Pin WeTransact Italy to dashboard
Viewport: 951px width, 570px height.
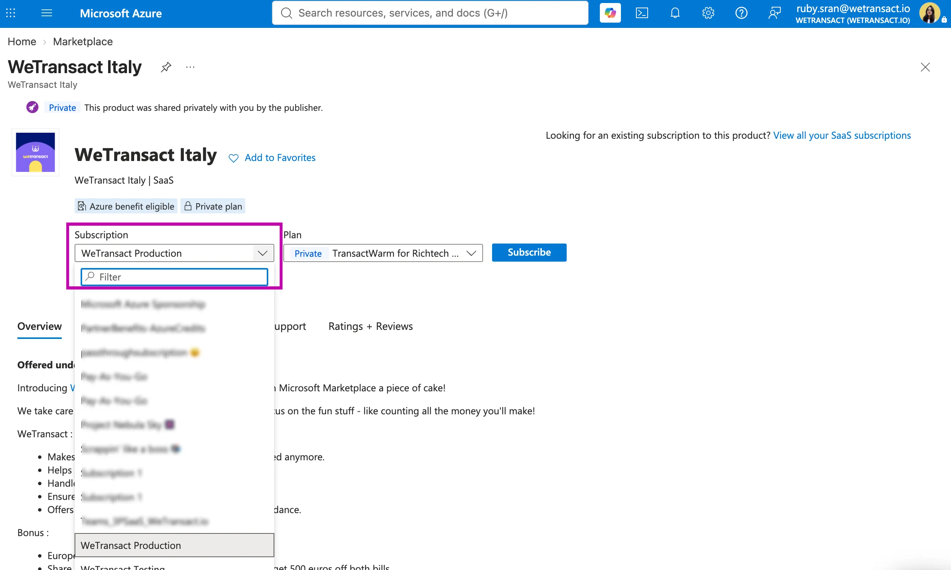coord(166,67)
